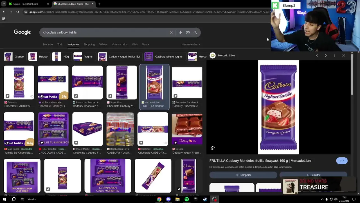360x203 pixels.
Task: Save image with the Guardar button
Action: tap(313, 175)
